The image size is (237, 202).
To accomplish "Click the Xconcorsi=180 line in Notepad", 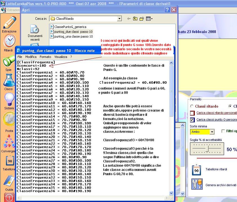I will pos(31,66).
